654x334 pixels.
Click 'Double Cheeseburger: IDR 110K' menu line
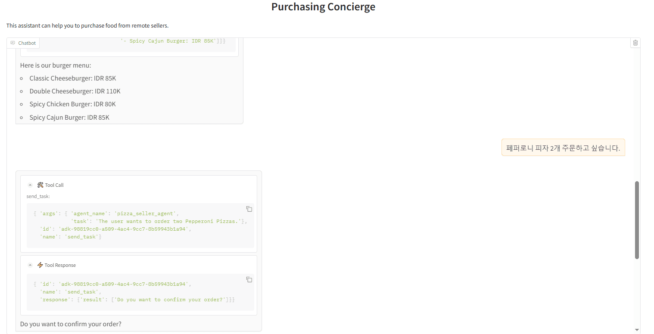(x=75, y=91)
